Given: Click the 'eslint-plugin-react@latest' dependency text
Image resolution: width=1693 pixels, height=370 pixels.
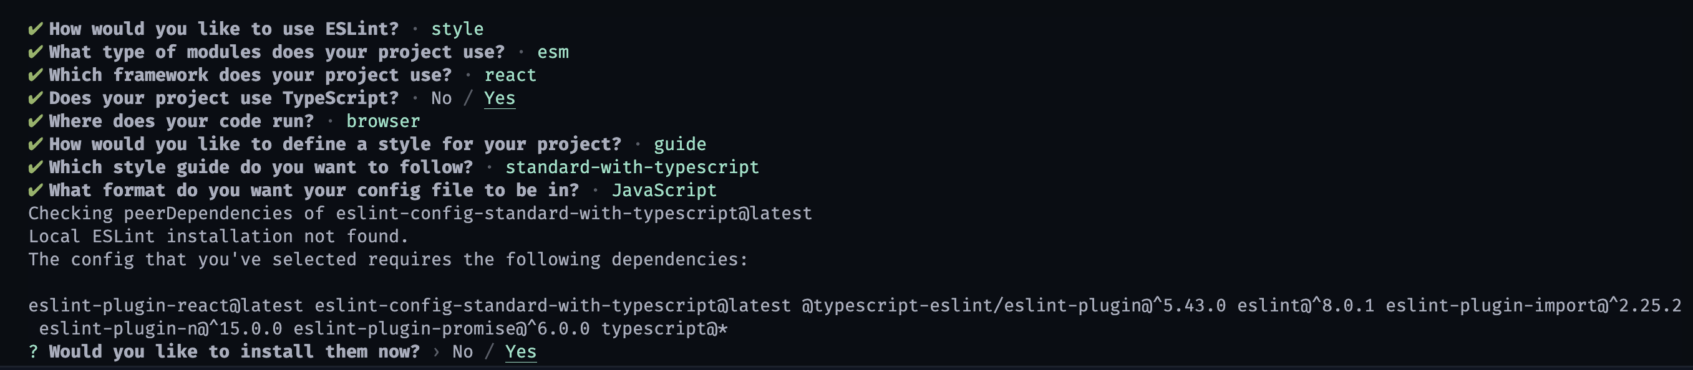Looking at the screenshot, I should coord(166,306).
